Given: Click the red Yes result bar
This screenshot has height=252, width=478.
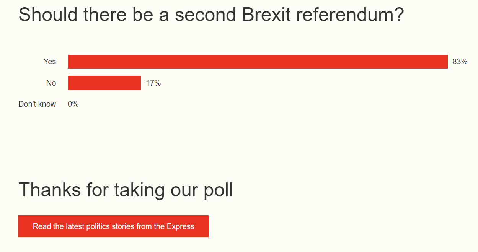Looking at the screenshot, I should click(258, 62).
